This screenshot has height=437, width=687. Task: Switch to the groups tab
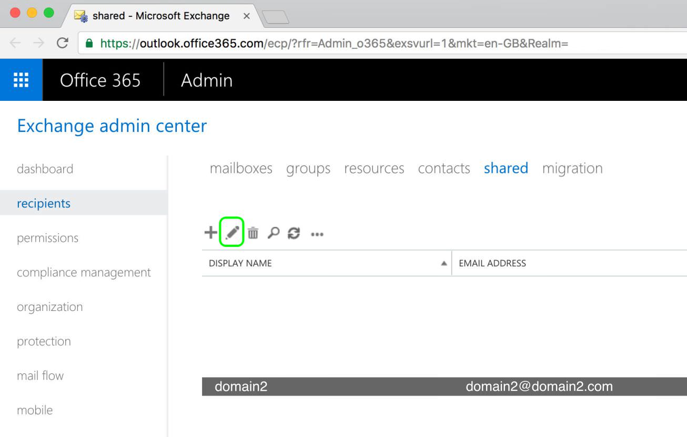[308, 168]
